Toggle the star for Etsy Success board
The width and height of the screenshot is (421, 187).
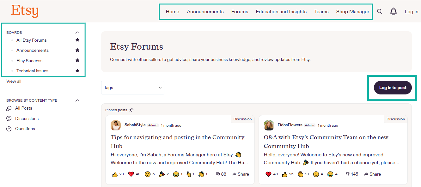pyautogui.click(x=77, y=60)
